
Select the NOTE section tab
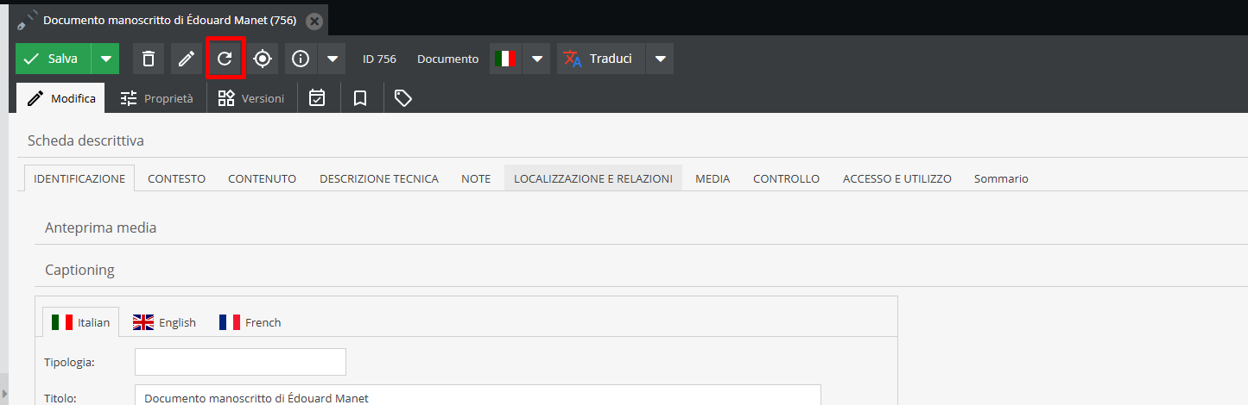click(476, 178)
